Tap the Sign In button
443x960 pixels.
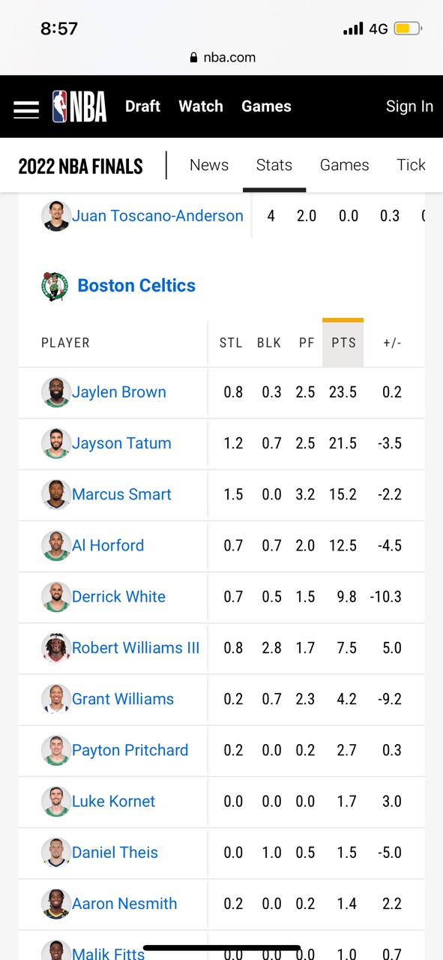[x=409, y=106]
